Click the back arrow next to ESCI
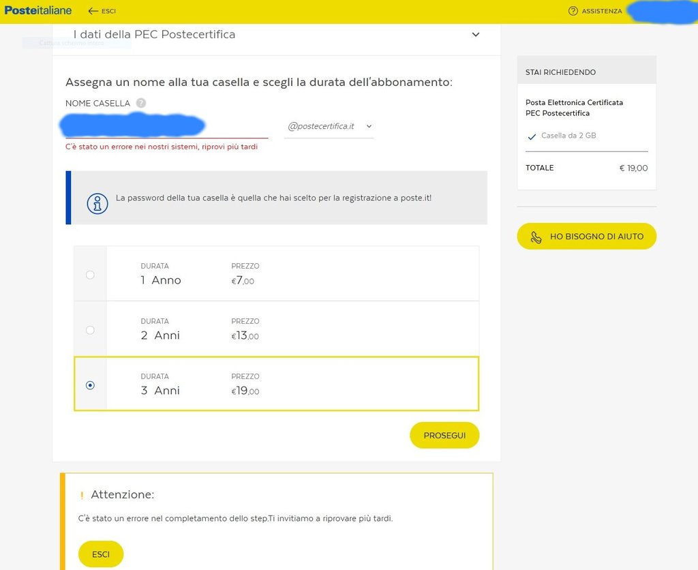The image size is (698, 570). pyautogui.click(x=93, y=11)
